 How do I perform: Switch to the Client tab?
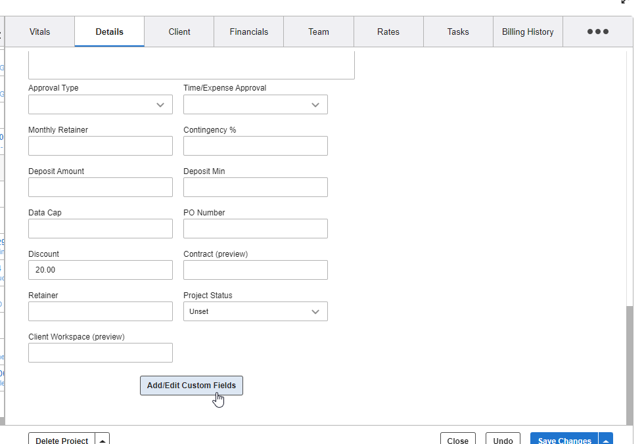(x=179, y=31)
